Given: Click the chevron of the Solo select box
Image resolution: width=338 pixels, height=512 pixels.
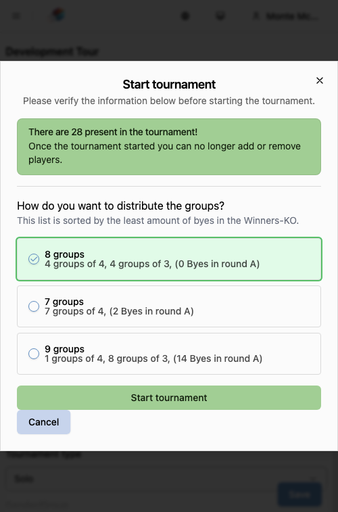Looking at the screenshot, I should (314, 479).
